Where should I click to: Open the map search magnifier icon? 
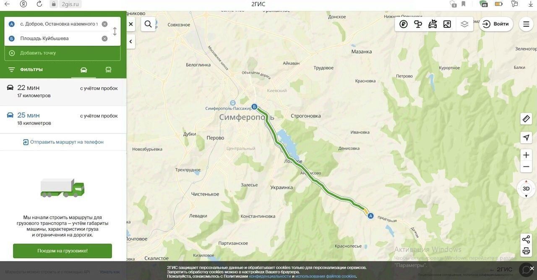[x=148, y=24]
